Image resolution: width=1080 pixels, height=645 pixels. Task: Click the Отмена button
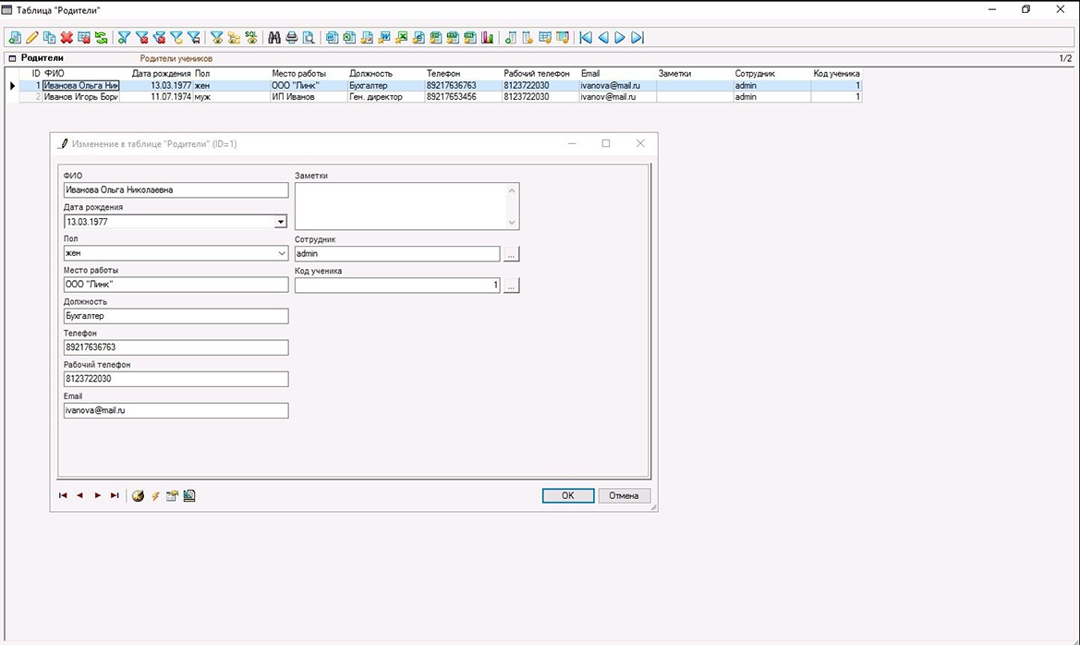click(x=624, y=495)
